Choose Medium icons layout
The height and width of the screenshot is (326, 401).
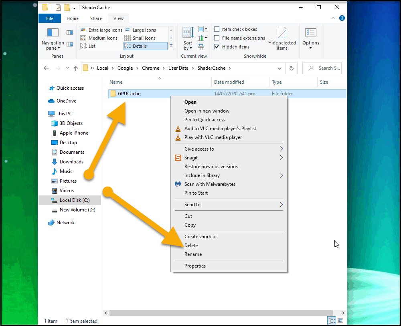(x=99, y=38)
